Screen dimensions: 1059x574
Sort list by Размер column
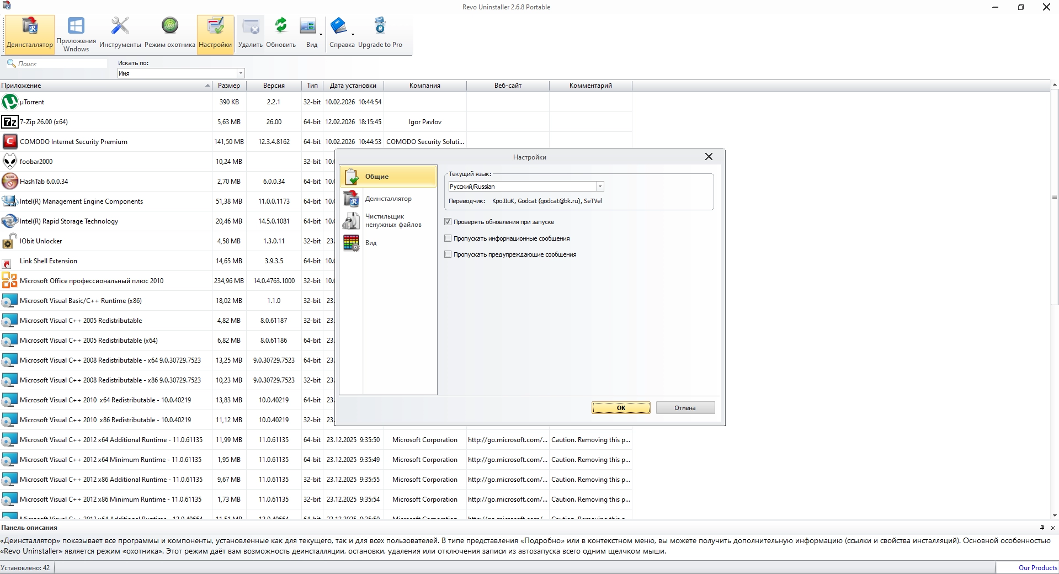(229, 86)
